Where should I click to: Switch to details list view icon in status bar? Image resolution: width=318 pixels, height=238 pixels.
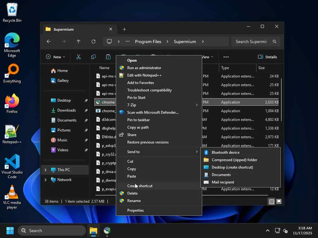coord(271,201)
